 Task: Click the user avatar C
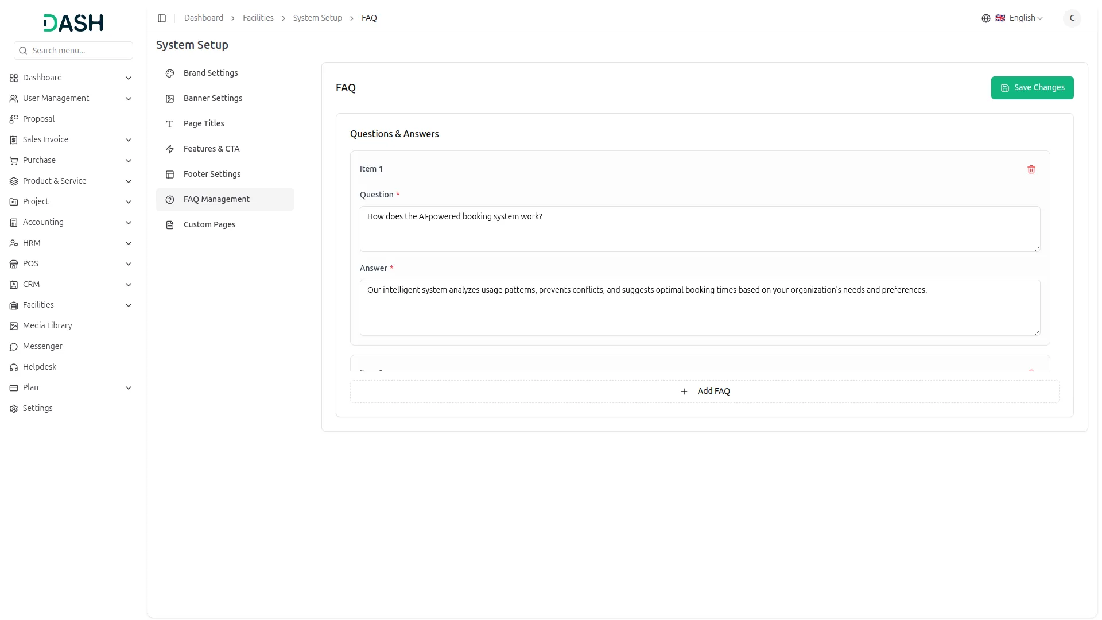pos(1071,18)
